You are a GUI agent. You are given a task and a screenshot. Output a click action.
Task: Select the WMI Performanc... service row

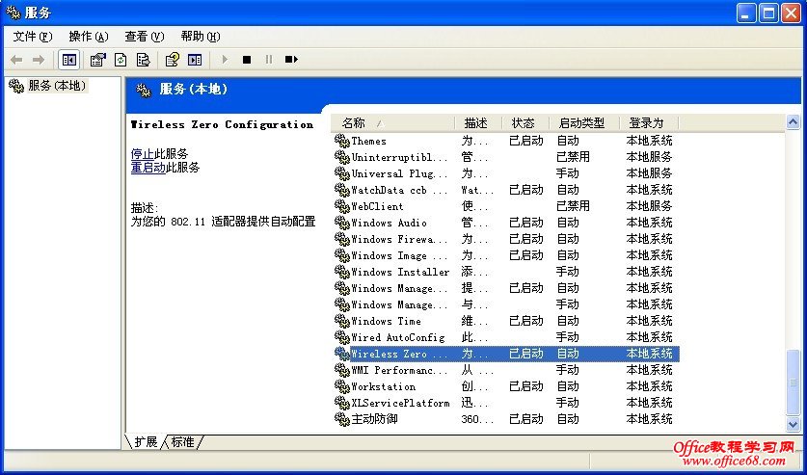click(x=506, y=370)
